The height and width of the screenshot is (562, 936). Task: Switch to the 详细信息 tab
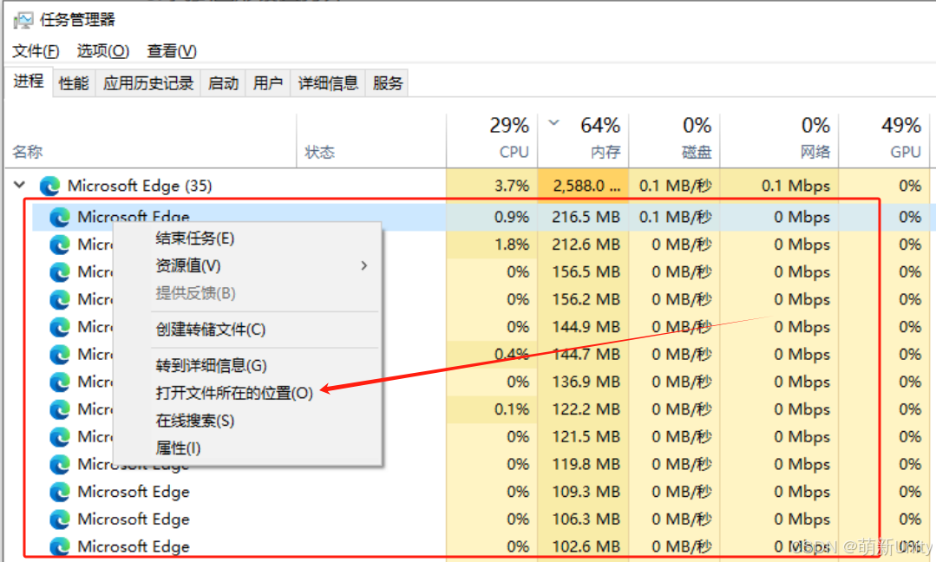point(328,83)
